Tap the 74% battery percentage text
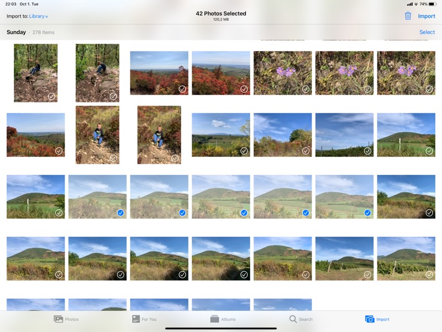Image resolution: width=442 pixels, height=332 pixels. [423, 4]
